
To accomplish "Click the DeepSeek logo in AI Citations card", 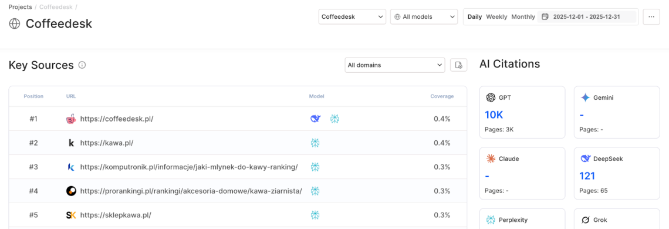I will click(586, 159).
